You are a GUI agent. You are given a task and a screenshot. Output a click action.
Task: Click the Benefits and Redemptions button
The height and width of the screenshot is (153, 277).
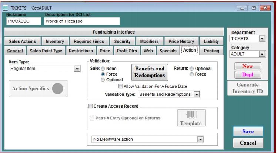[150, 72]
